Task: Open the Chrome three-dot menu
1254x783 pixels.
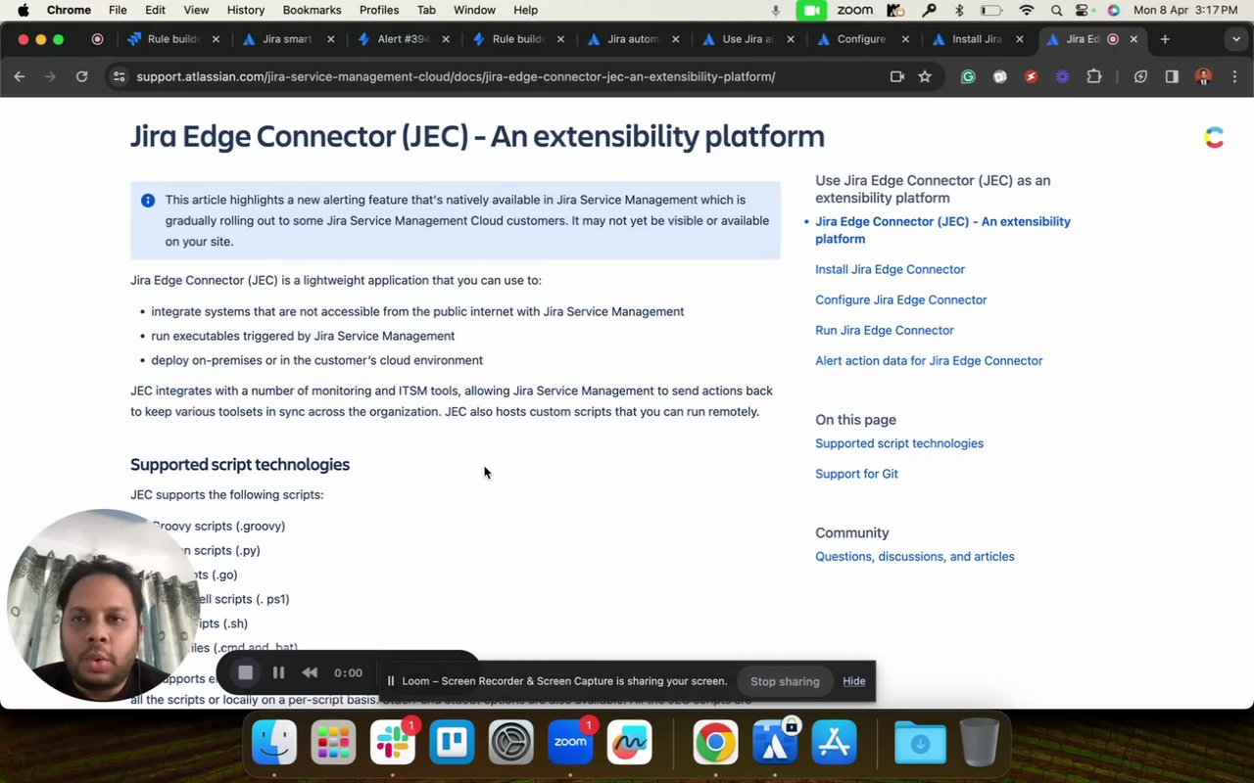Action: 1234,76
